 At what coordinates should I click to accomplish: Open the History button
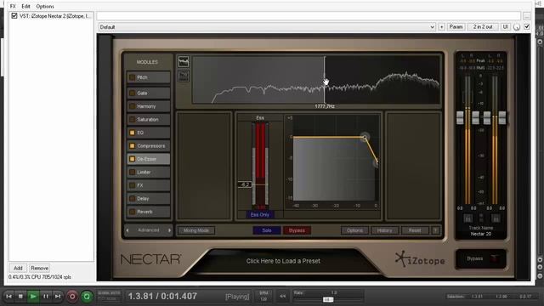pos(384,230)
